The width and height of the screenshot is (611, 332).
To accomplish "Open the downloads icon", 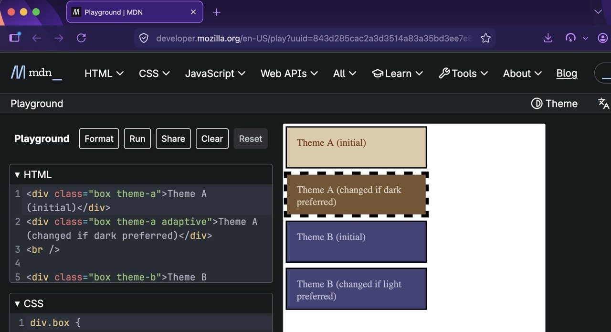I will tap(548, 38).
